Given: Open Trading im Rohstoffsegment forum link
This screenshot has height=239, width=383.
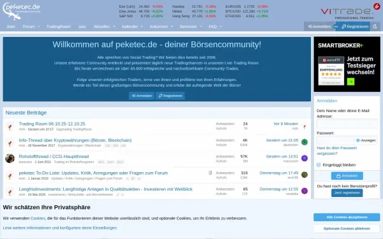Looking at the screenshot, I should point(74,162).
